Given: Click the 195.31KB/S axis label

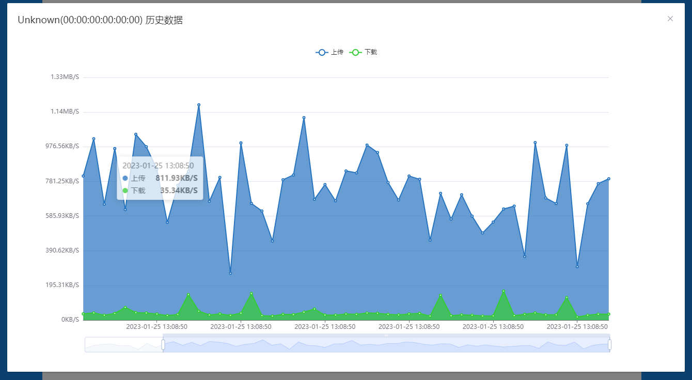Looking at the screenshot, I should [x=62, y=284].
